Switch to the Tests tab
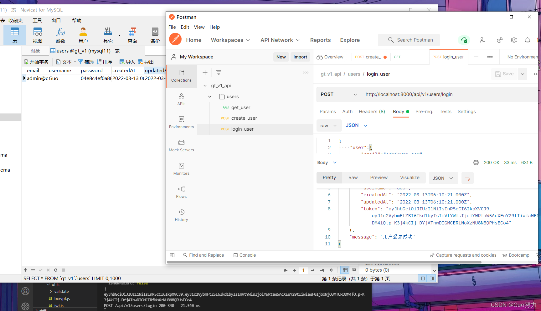 click(446, 112)
